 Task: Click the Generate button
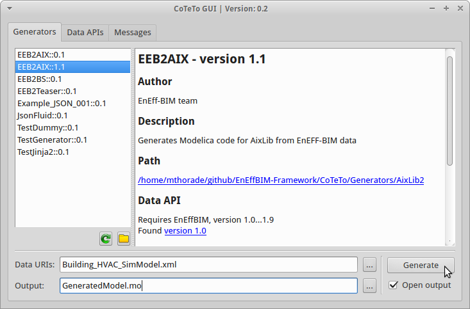pyautogui.click(x=421, y=265)
